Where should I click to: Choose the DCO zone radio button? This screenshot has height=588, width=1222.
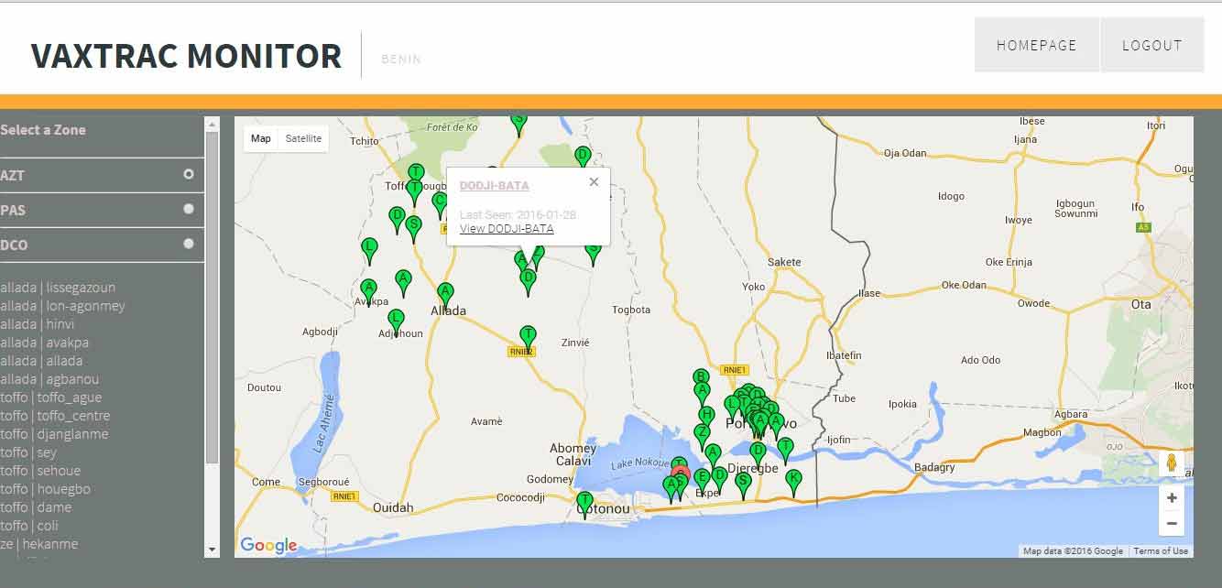(189, 244)
